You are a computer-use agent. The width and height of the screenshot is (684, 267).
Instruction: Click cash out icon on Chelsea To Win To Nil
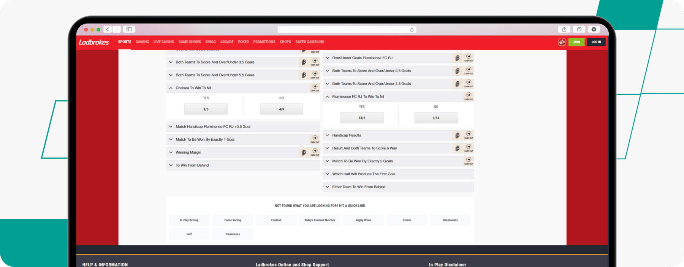coord(315,87)
